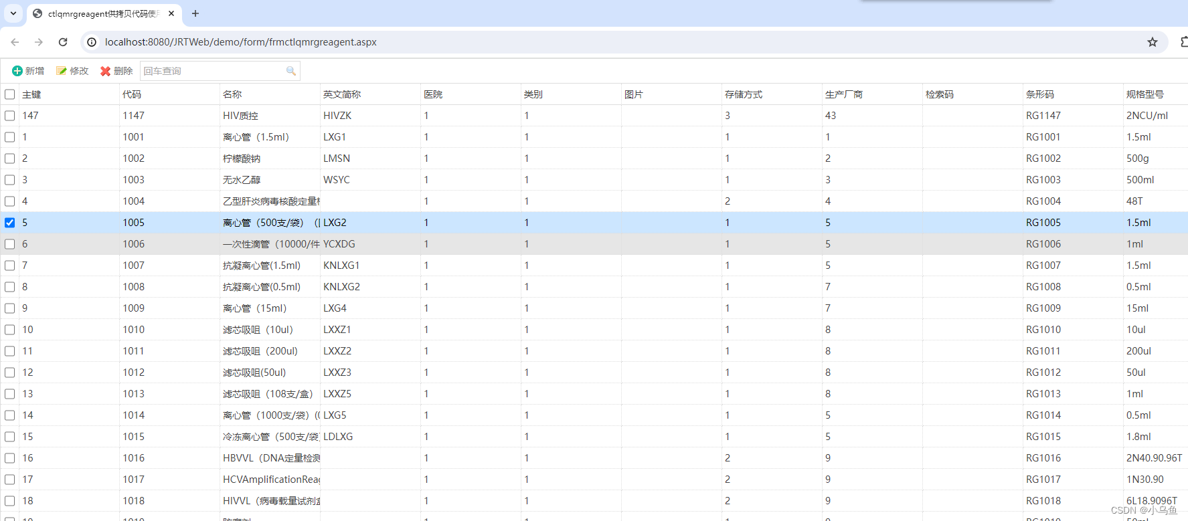This screenshot has height=521, width=1188.
Task: Click the spec cell 500g
Action: pyautogui.click(x=1156, y=159)
